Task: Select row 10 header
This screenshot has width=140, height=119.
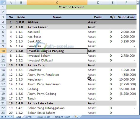Action: click(x=3, y=51)
